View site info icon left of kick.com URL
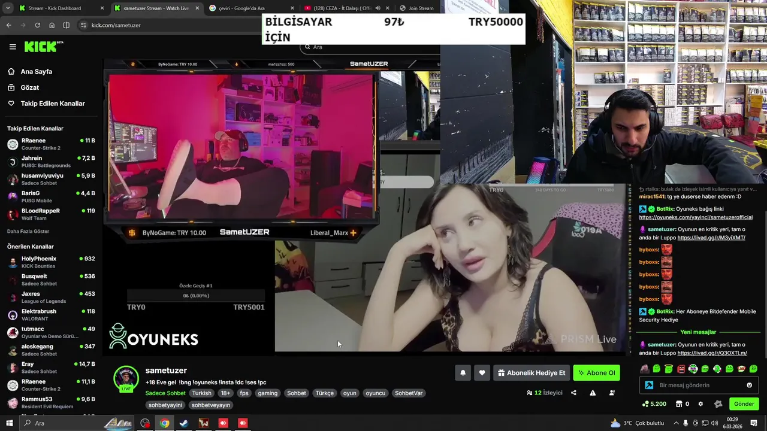The height and width of the screenshot is (431, 767). coord(83,25)
